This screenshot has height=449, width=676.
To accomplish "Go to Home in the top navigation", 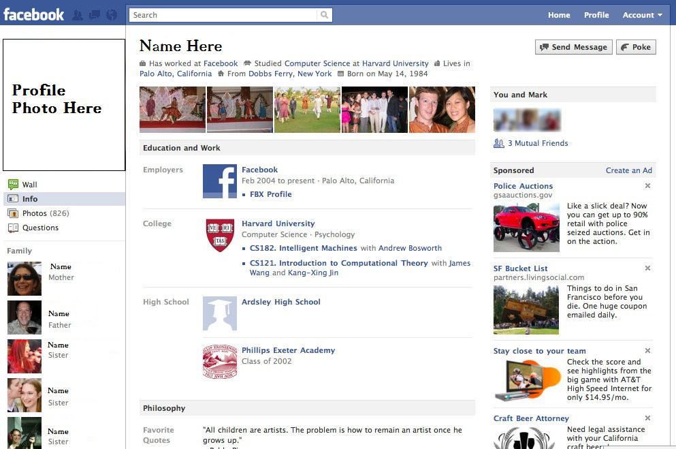I will coord(559,15).
